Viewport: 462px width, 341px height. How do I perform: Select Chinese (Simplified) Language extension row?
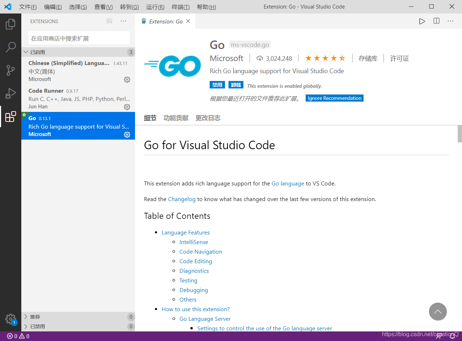[x=78, y=71]
